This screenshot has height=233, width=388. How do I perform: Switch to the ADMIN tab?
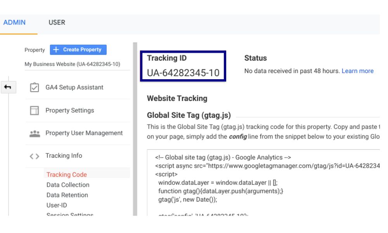click(x=14, y=23)
